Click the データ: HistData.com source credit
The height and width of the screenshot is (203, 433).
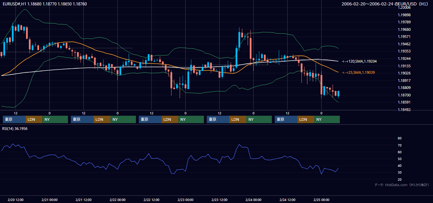pyautogui.click(x=402, y=185)
